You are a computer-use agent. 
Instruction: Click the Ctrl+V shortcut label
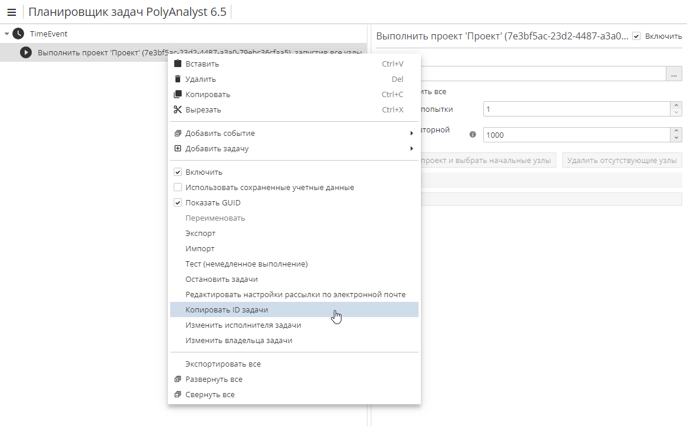pos(393,64)
